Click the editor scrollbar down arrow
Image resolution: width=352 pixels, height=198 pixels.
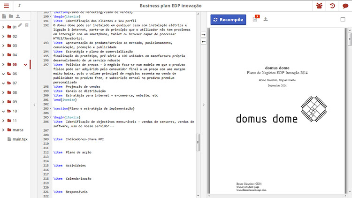tap(198, 196)
